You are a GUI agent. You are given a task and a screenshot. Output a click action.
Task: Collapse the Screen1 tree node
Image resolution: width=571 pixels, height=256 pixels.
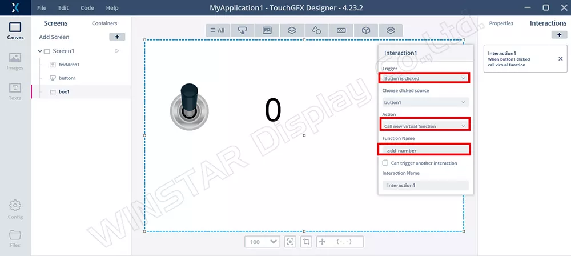(40, 51)
